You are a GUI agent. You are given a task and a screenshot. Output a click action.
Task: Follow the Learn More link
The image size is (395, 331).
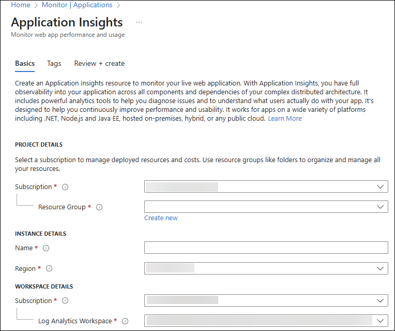point(285,119)
